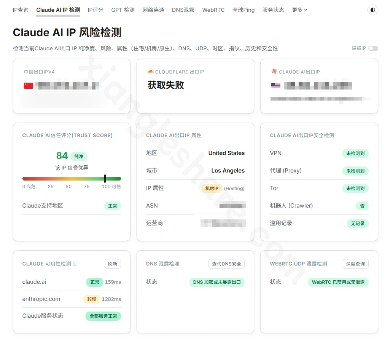Viewport: 385px width, 339px height.
Task: Click the 纯净 score badge
Action: [79, 156]
